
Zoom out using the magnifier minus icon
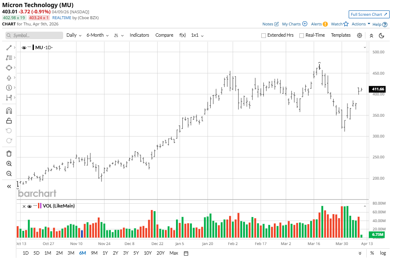click(9, 174)
